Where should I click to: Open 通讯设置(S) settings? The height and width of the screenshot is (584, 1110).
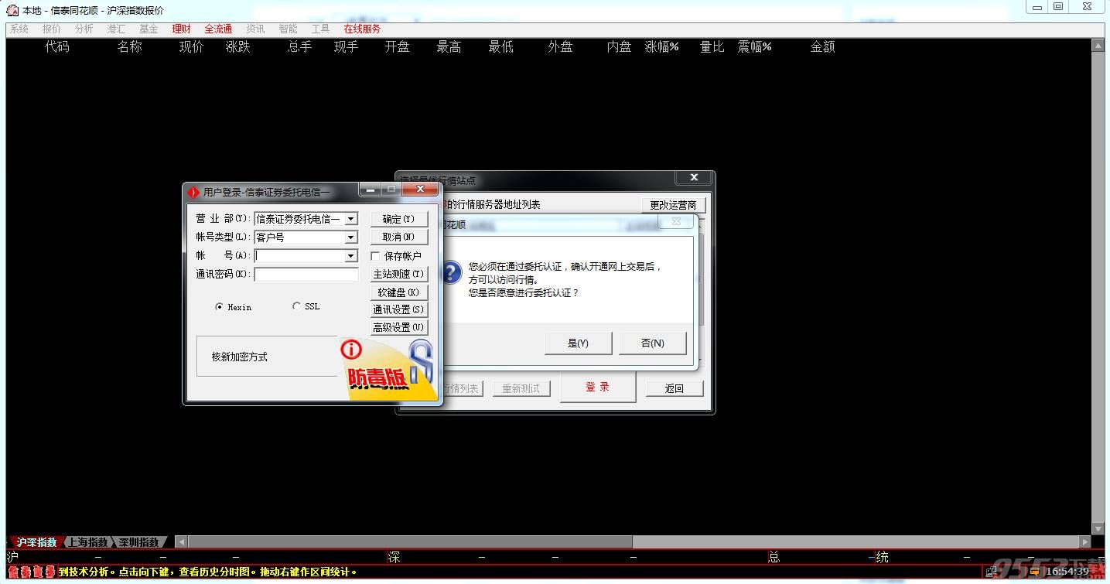coord(399,309)
